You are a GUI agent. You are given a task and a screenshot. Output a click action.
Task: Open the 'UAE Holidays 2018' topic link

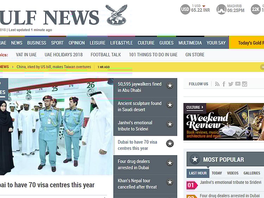pos(64,55)
